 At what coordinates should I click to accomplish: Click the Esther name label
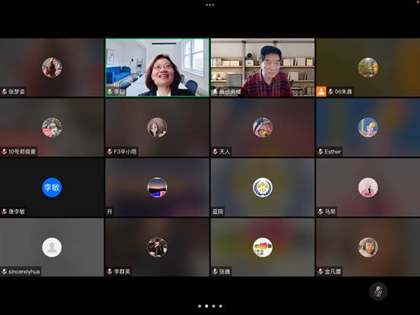[333, 152]
